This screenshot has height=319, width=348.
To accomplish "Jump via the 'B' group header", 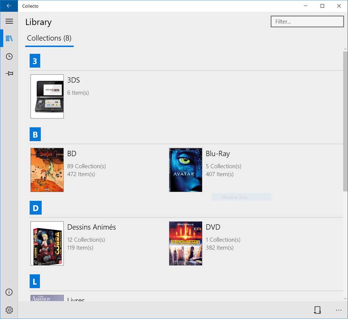I will tap(35, 134).
